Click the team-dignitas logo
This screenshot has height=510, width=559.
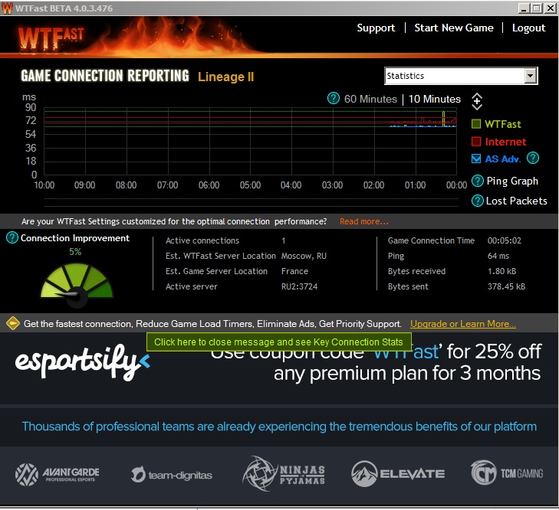[172, 475]
